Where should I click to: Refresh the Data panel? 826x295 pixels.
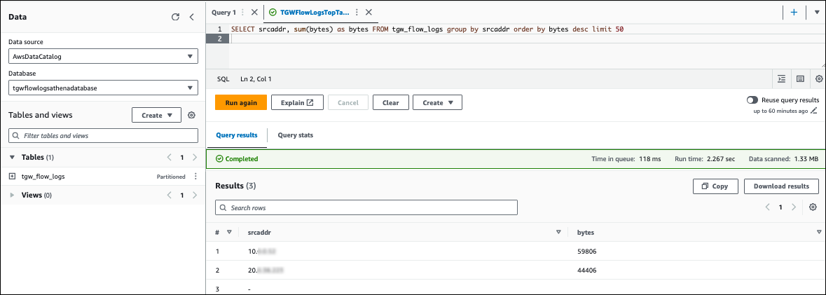tap(175, 17)
